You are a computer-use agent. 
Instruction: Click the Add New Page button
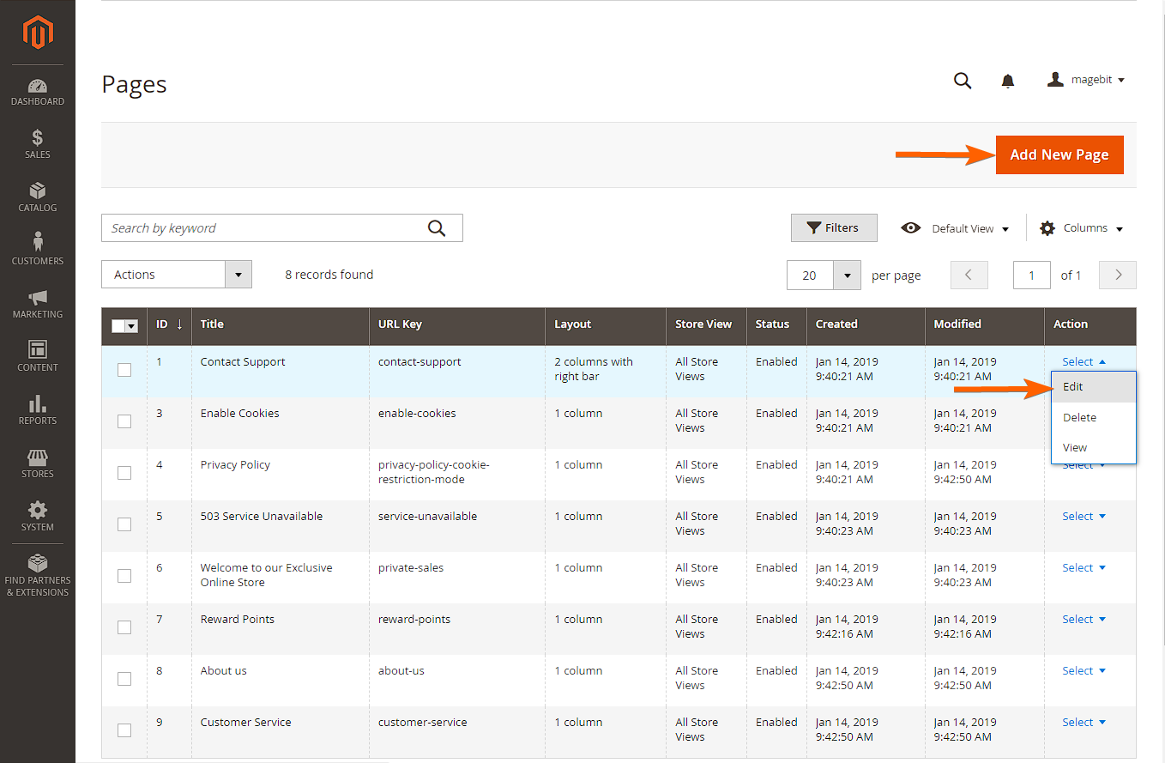pyautogui.click(x=1059, y=155)
